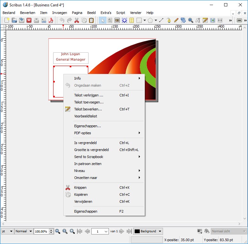The image size is (248, 244).
Task: Open a document with the folder icon
Action: (14, 20)
